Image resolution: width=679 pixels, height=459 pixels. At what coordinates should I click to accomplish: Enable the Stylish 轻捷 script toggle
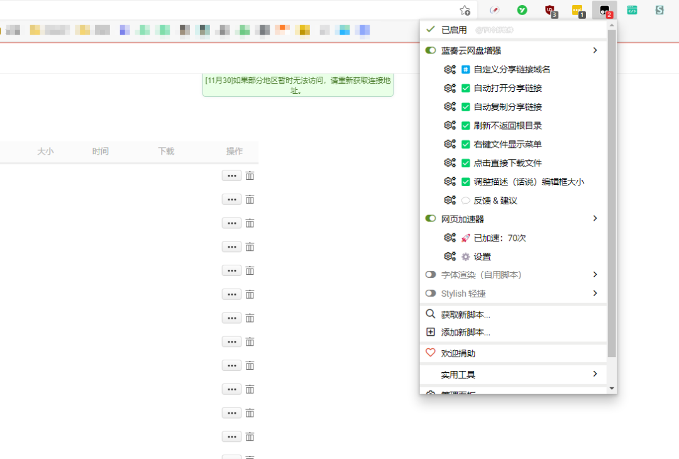tap(431, 294)
